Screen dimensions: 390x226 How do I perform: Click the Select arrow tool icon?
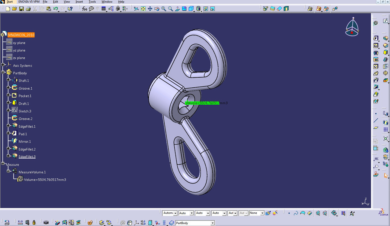(385, 175)
